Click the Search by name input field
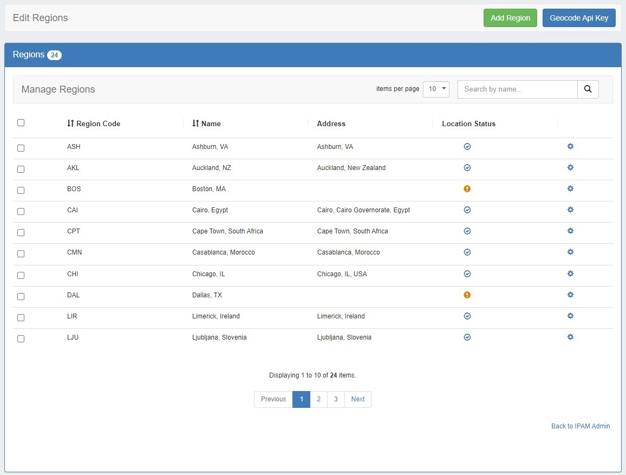 (517, 89)
